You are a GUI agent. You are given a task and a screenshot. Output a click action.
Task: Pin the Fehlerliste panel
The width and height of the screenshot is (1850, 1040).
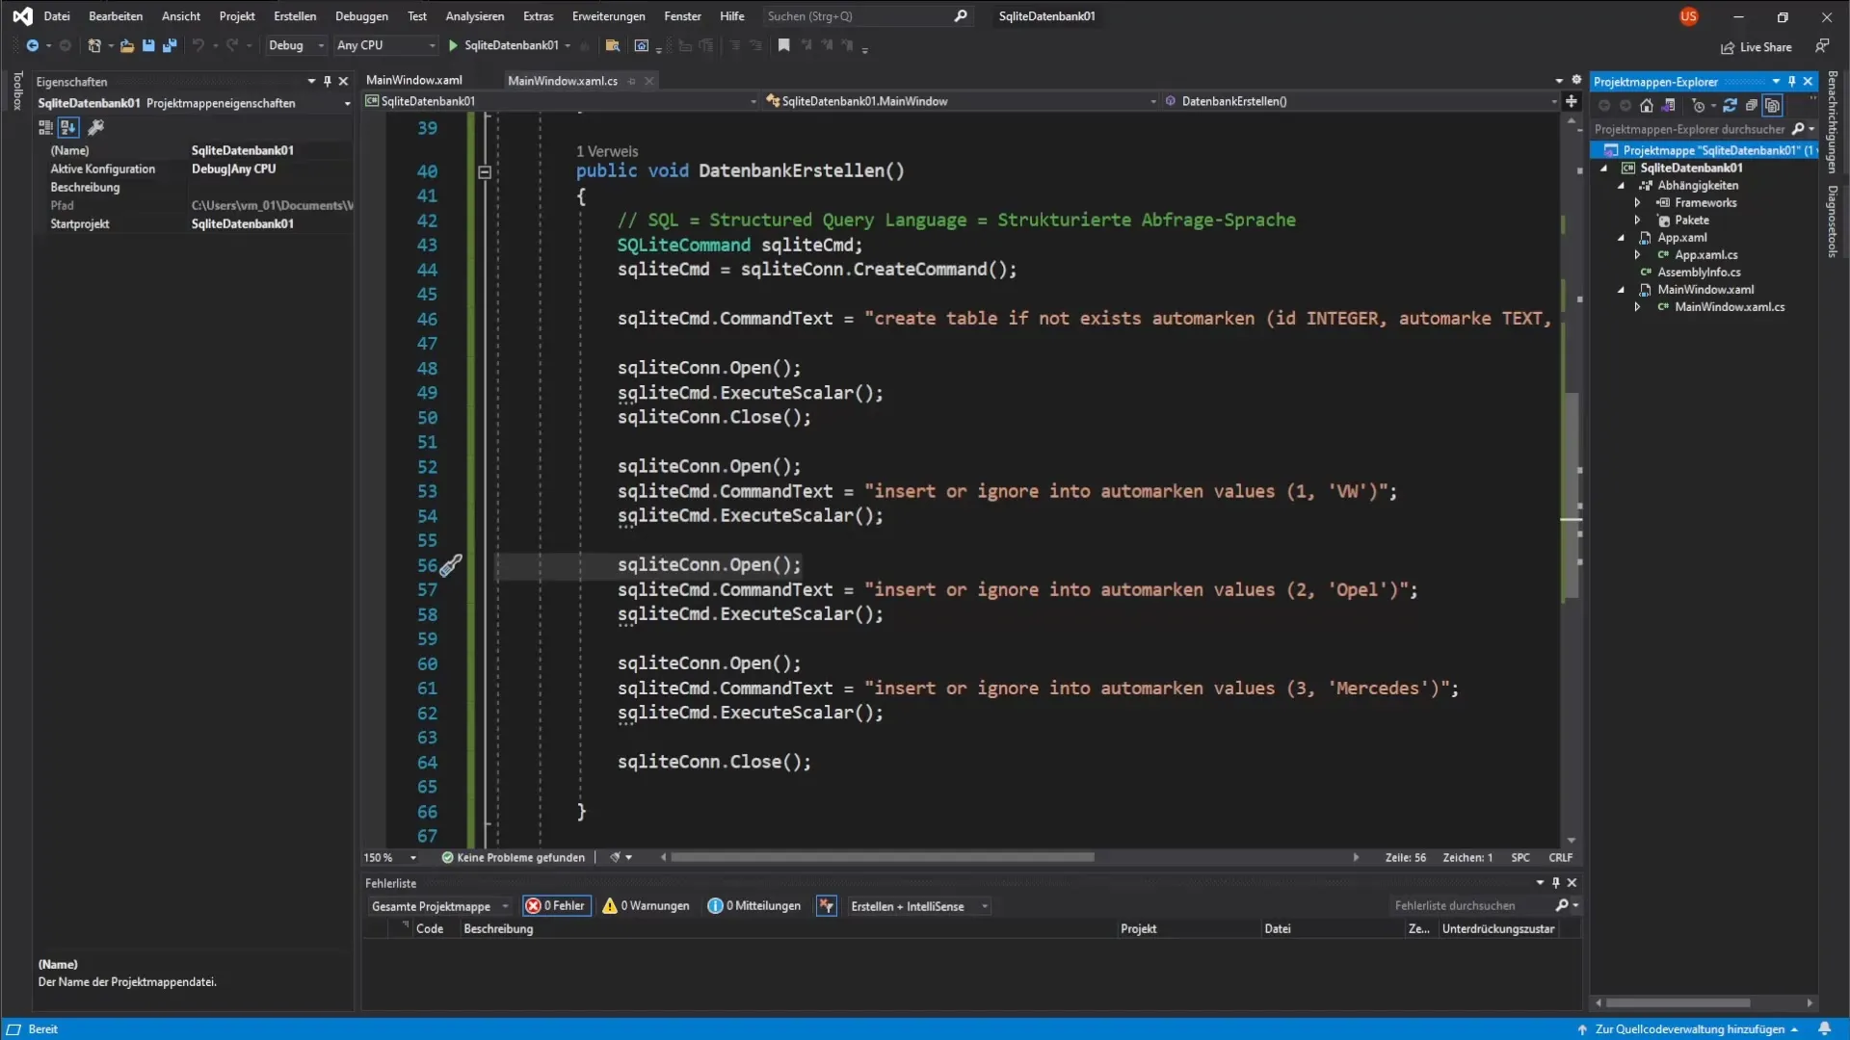[1556, 883]
